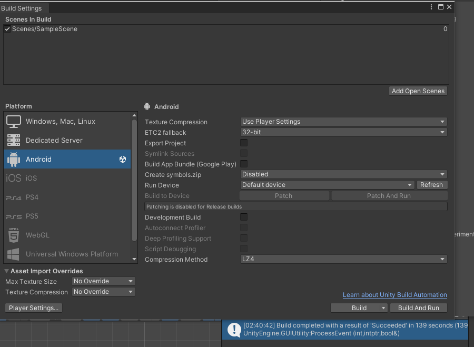Open the ETC2 fallback dropdown

pos(344,132)
